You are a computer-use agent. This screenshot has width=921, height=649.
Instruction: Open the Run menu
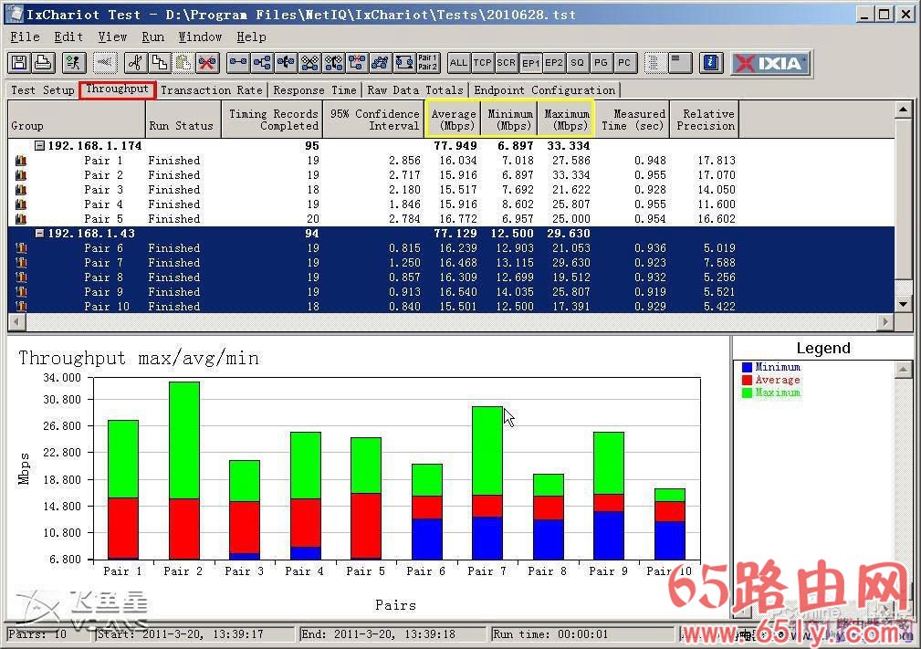click(x=152, y=37)
